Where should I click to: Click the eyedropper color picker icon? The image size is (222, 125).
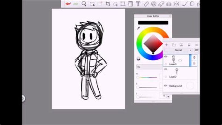click(138, 28)
